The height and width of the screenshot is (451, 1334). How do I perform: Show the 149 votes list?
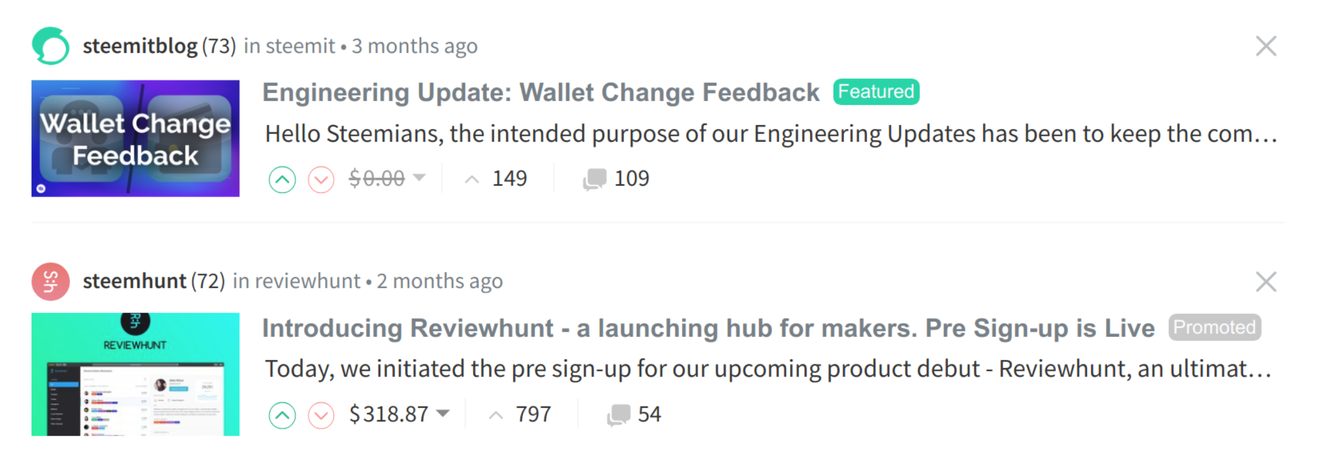[x=496, y=178]
